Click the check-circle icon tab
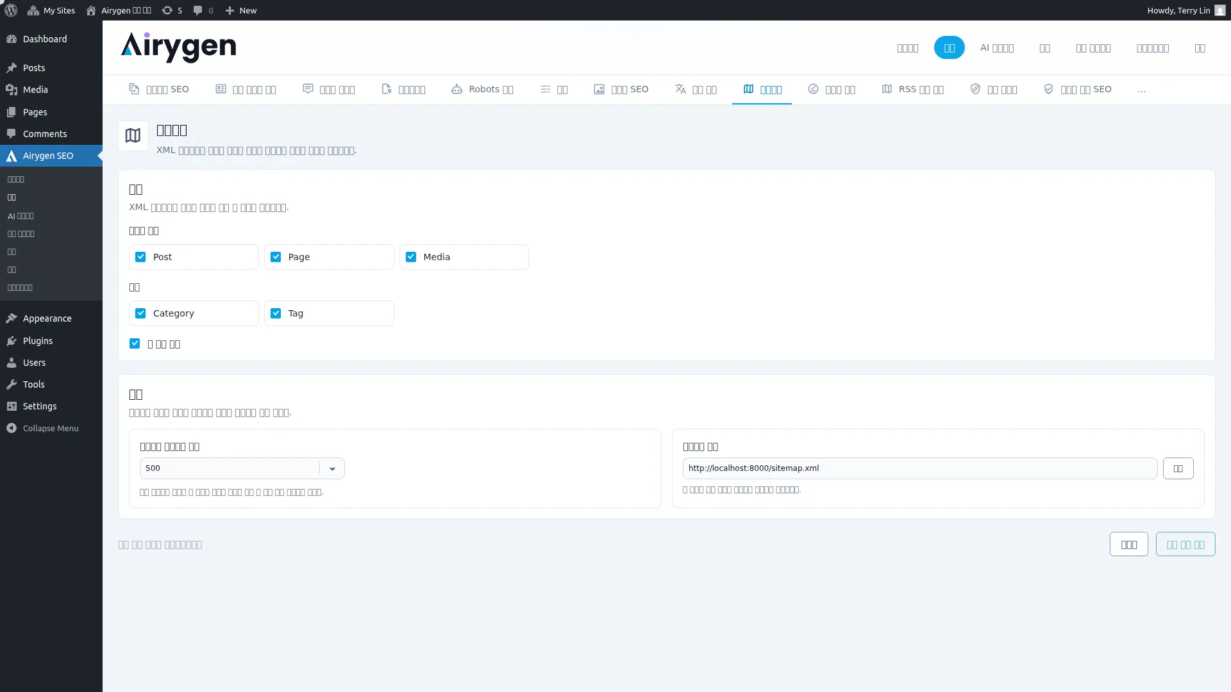This screenshot has height=692, width=1231. click(813, 89)
